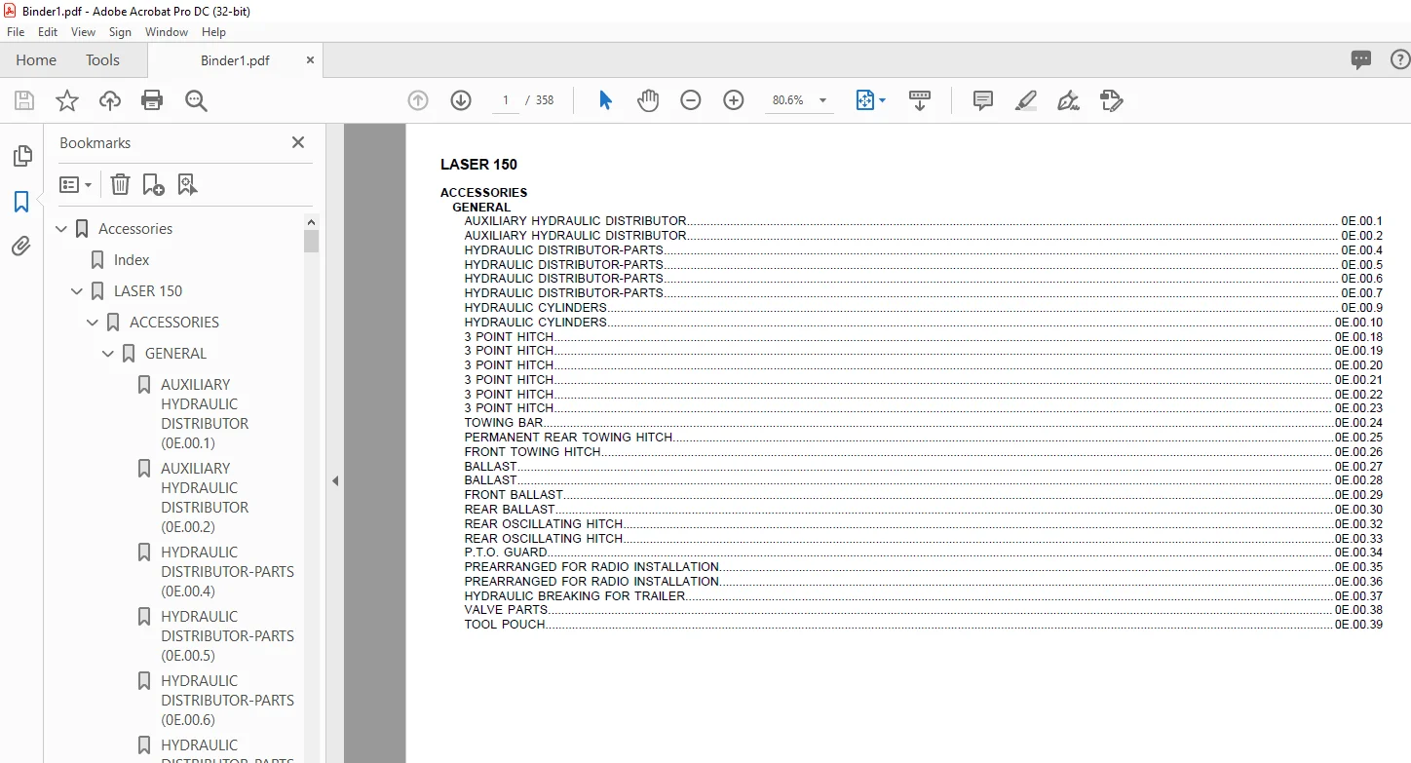This screenshot has height=763, width=1411.
Task: Open the File menu
Action: click(16, 32)
